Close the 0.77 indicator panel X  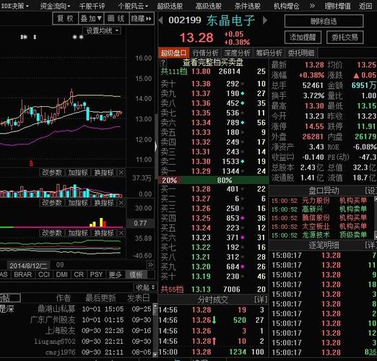click(x=121, y=203)
